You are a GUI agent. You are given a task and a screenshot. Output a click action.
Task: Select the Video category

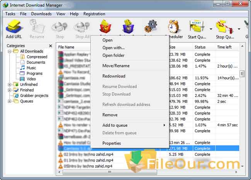tap(31, 79)
